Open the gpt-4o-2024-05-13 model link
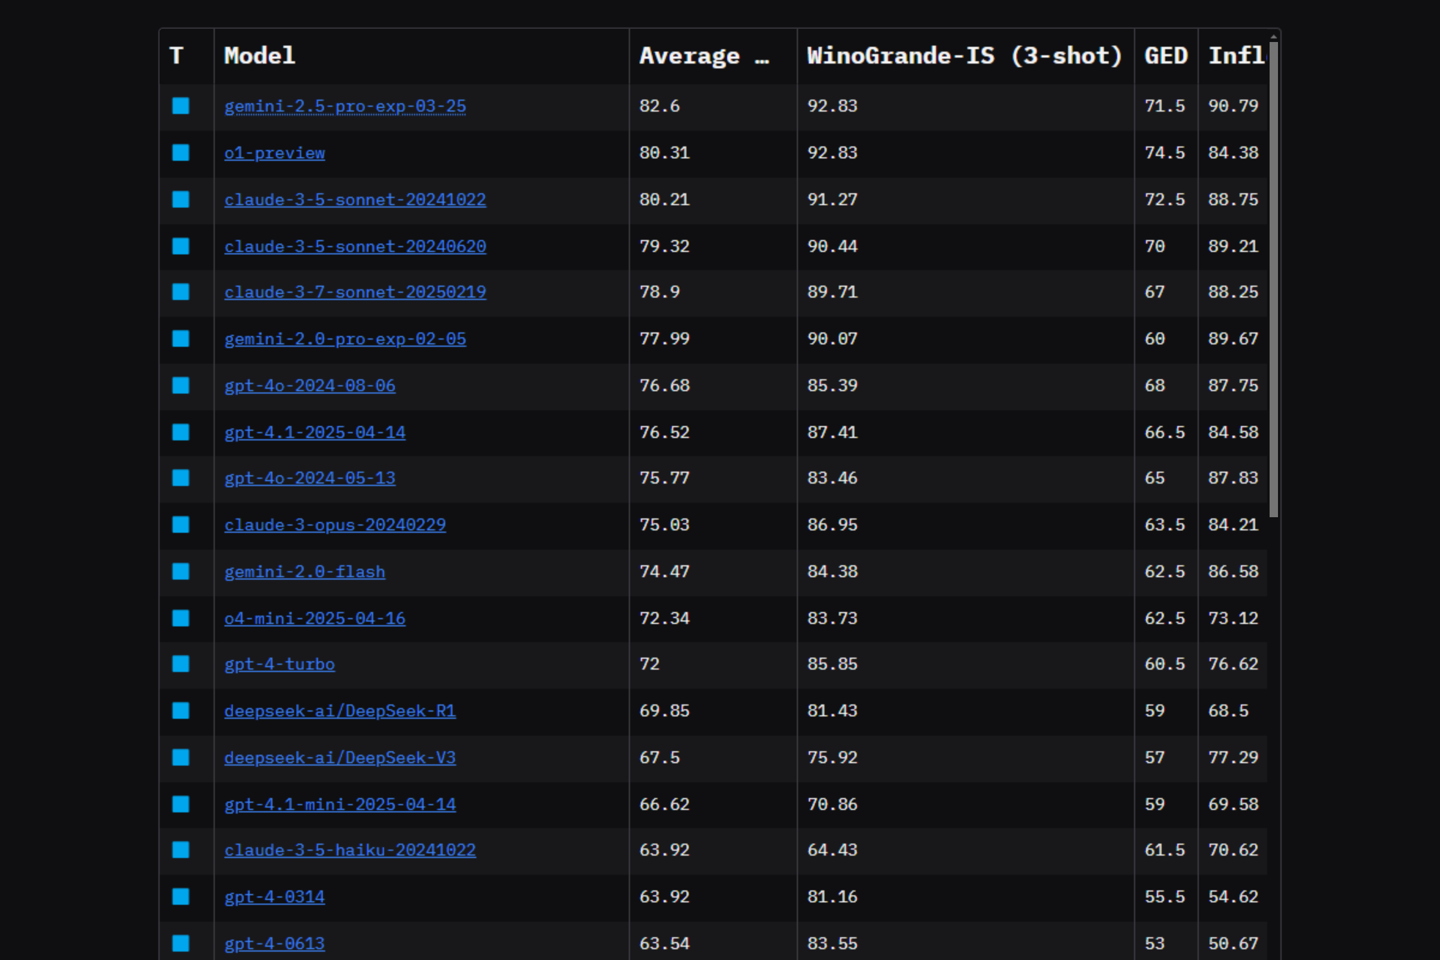1440x960 pixels. [x=310, y=479]
